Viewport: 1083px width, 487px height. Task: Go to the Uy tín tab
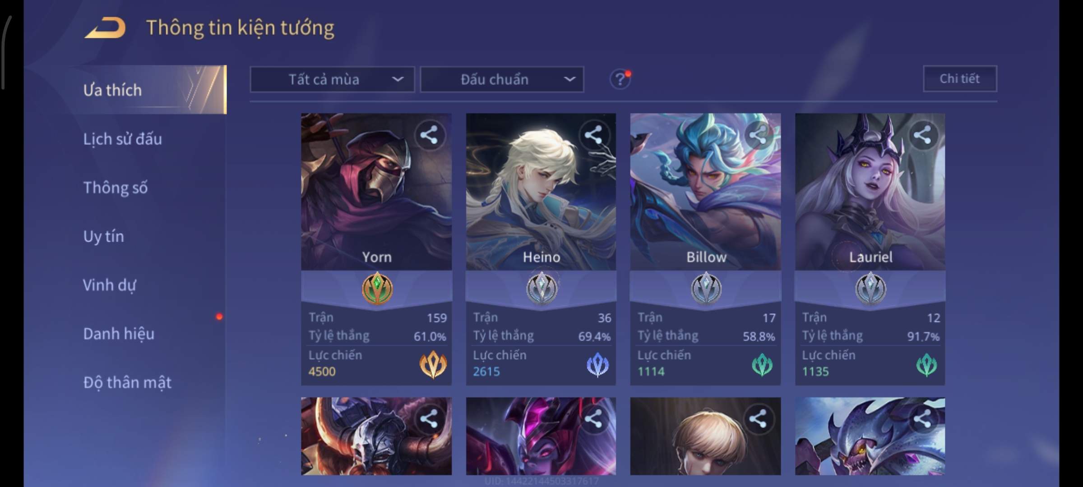click(x=103, y=236)
